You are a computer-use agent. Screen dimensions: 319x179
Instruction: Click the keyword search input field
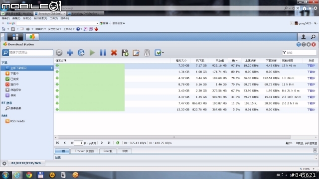tap(31, 53)
